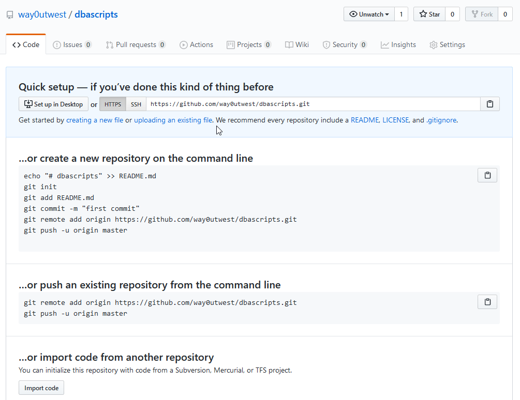Open the Actions tab
This screenshot has width=520, height=400.
pyautogui.click(x=196, y=45)
